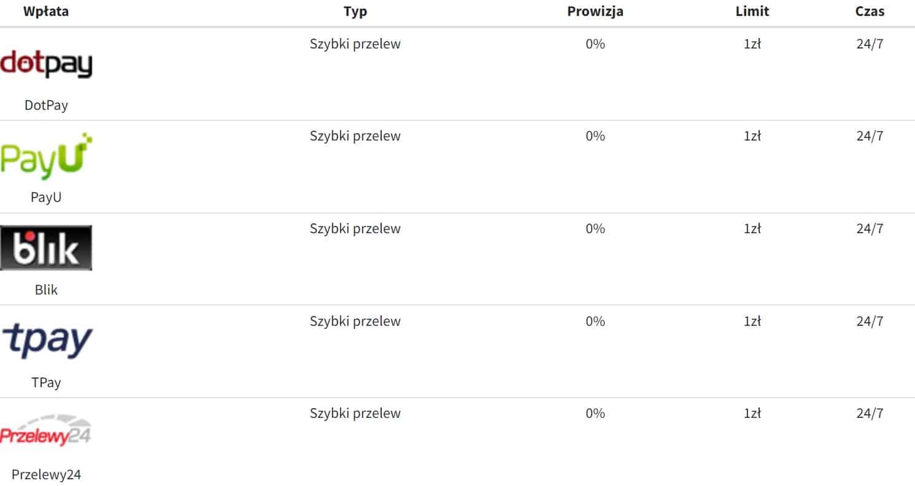The width and height of the screenshot is (915, 486).
Task: Click the Blik name caption
Action: [x=46, y=290]
